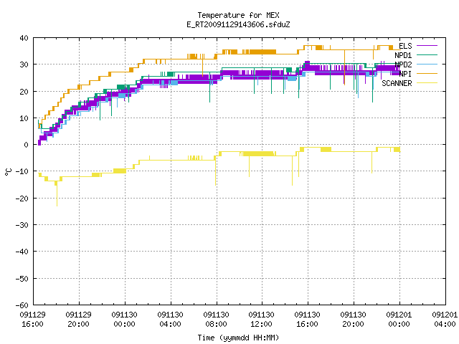Viewport: 459px width, 344px height.
Task: Click the NPD2 legend label
Action: click(x=403, y=64)
